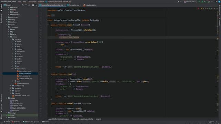Open the user account dropdown icon
The width and height of the screenshot is (221, 124).
pos(179,2)
